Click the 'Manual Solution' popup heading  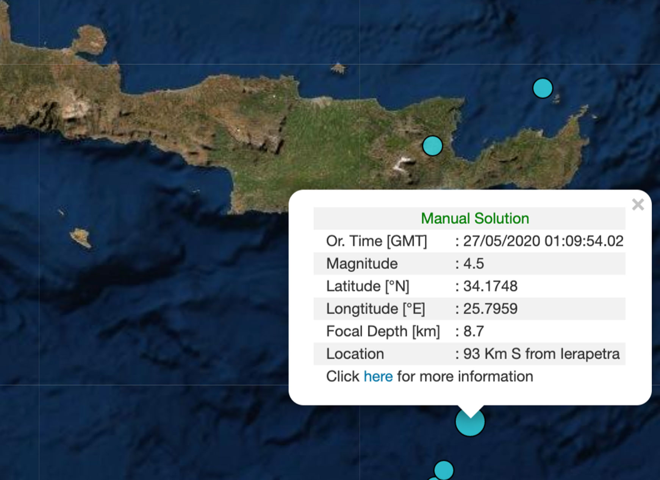point(475,218)
